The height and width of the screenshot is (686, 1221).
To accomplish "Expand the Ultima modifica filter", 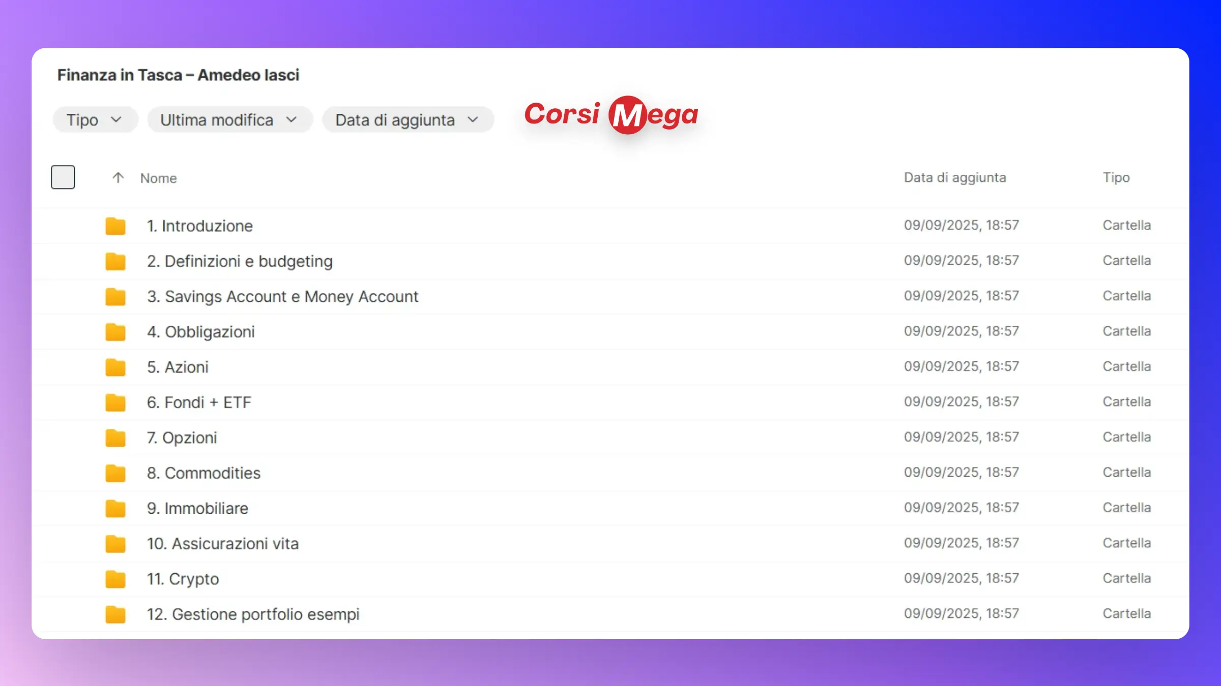I will click(x=229, y=120).
